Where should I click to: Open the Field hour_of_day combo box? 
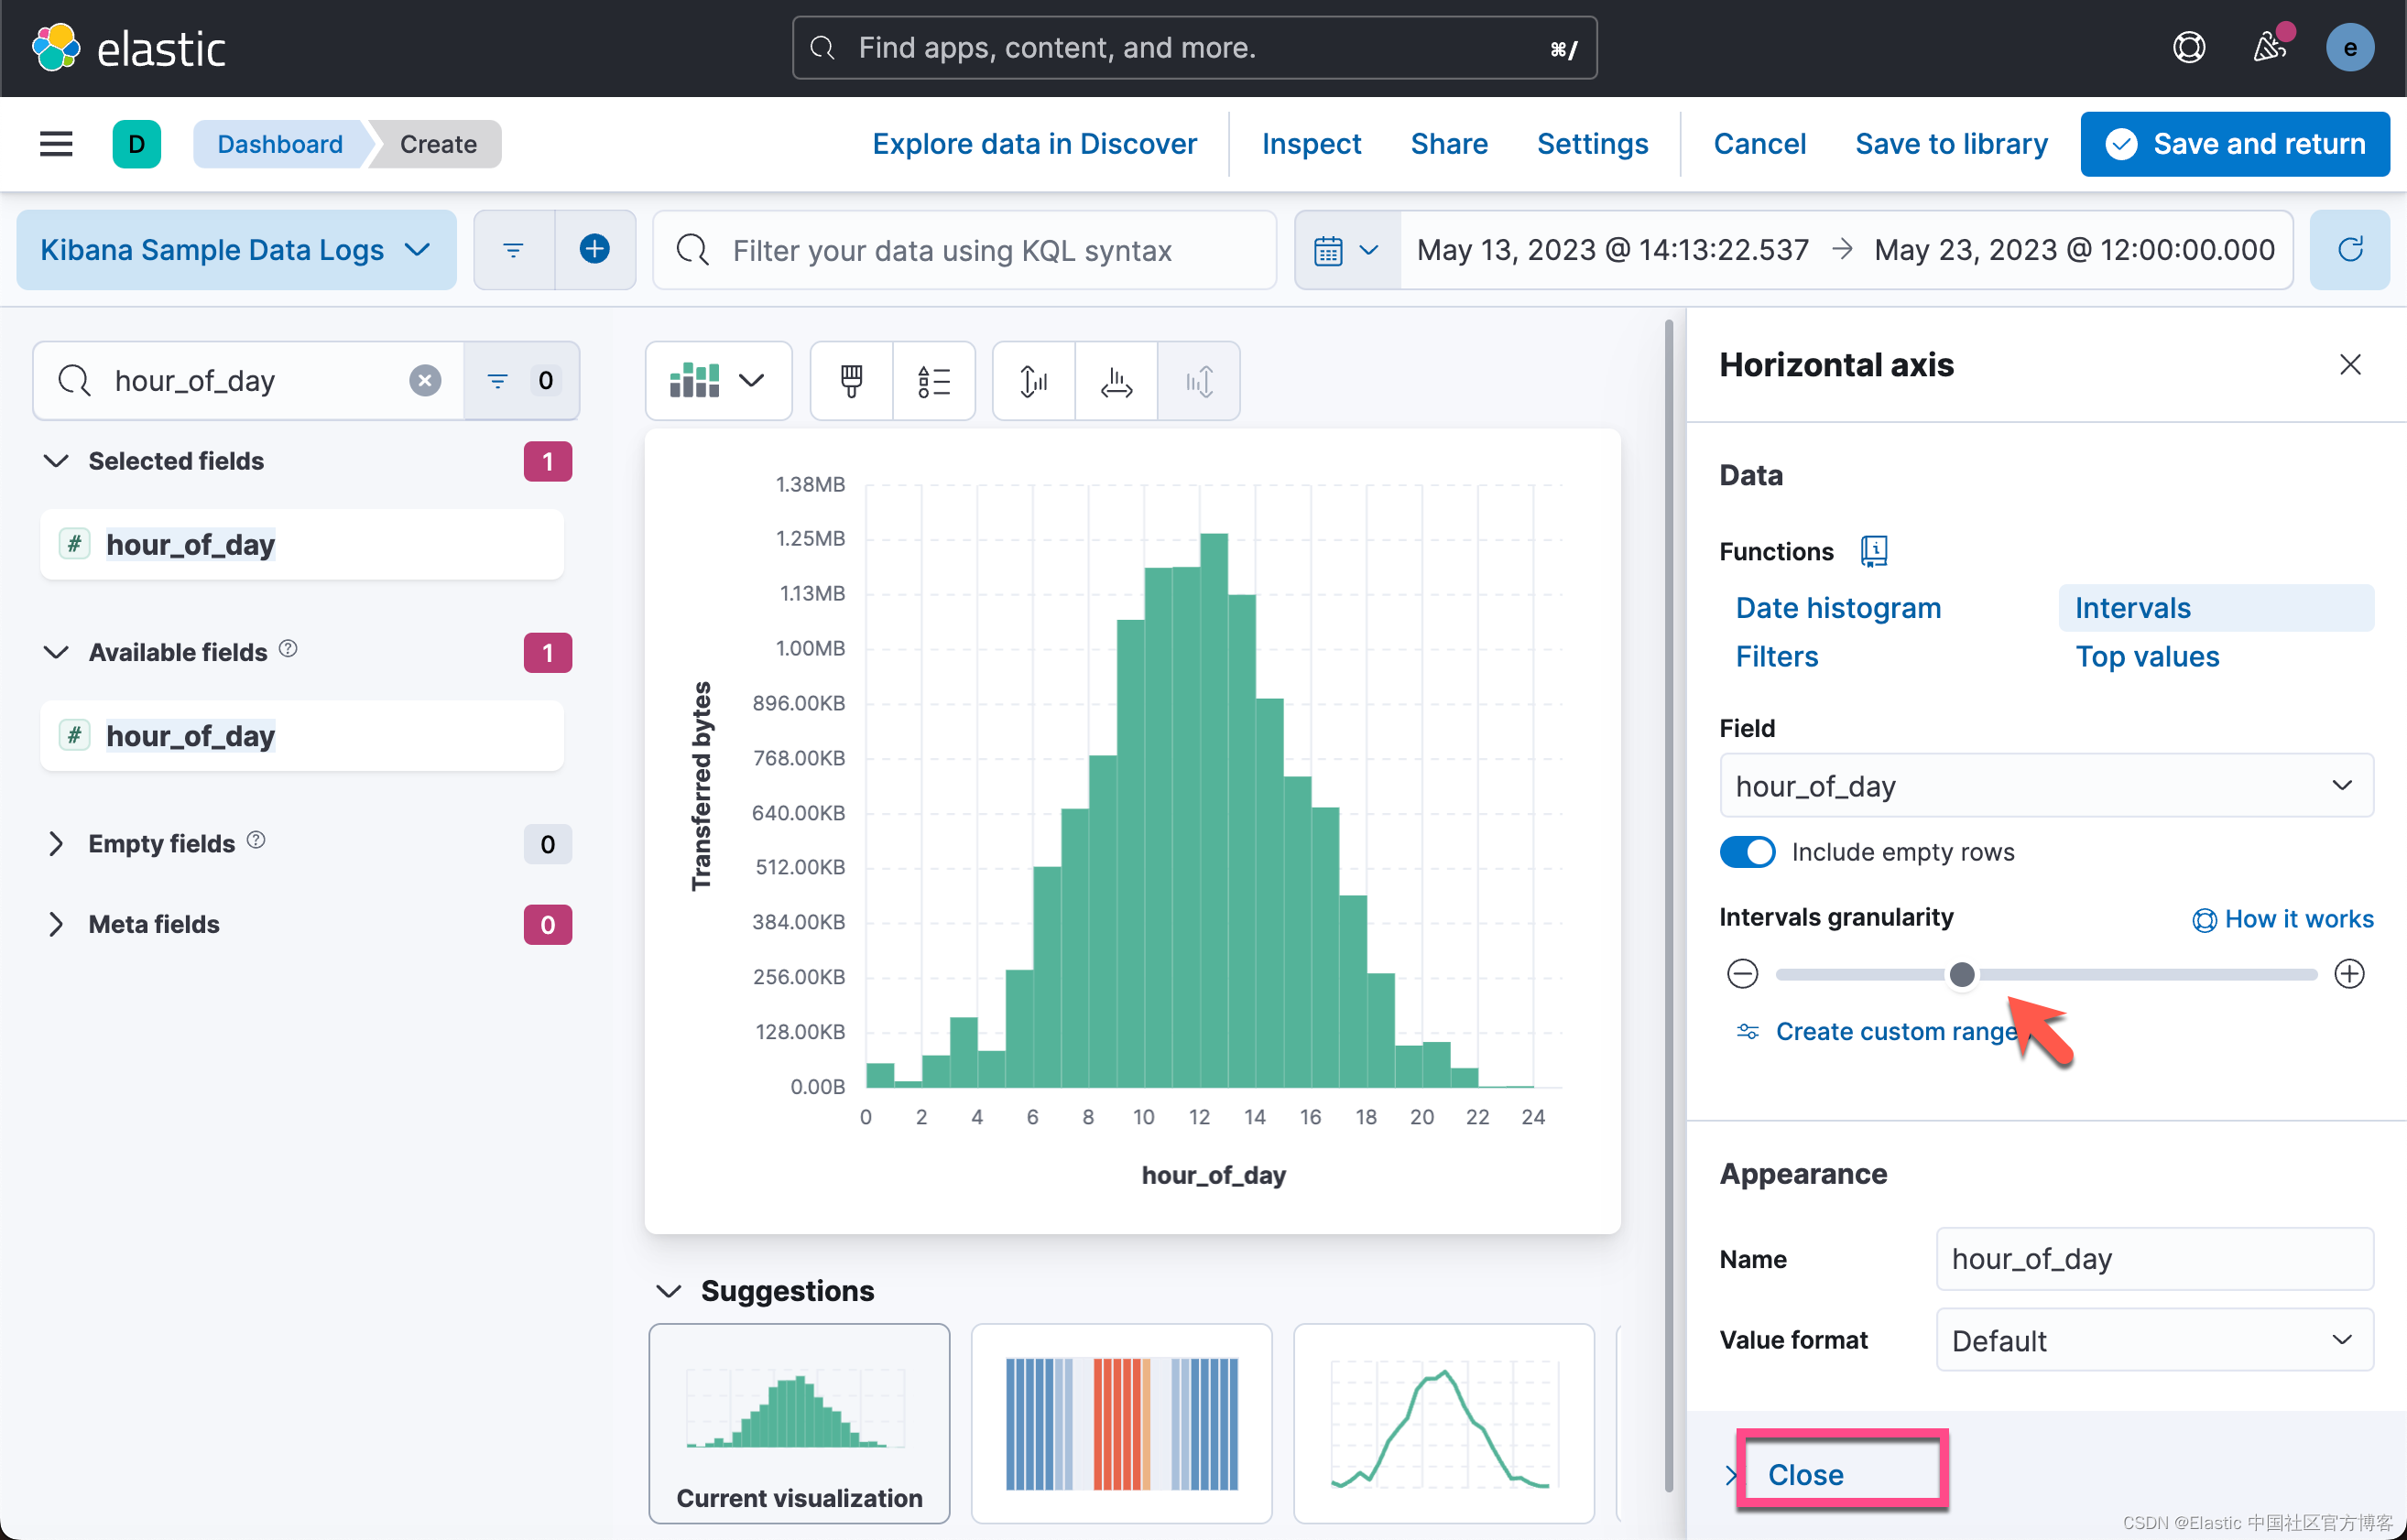coord(2045,785)
